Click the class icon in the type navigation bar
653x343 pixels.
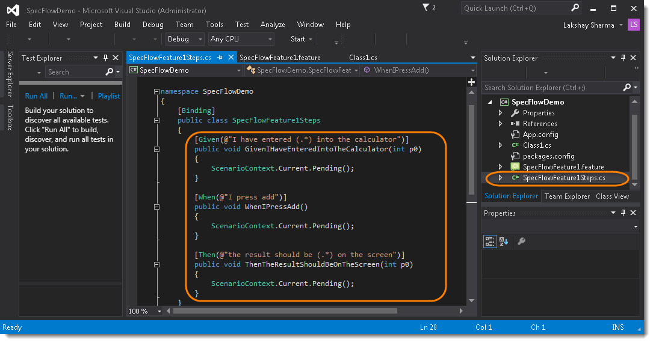251,70
